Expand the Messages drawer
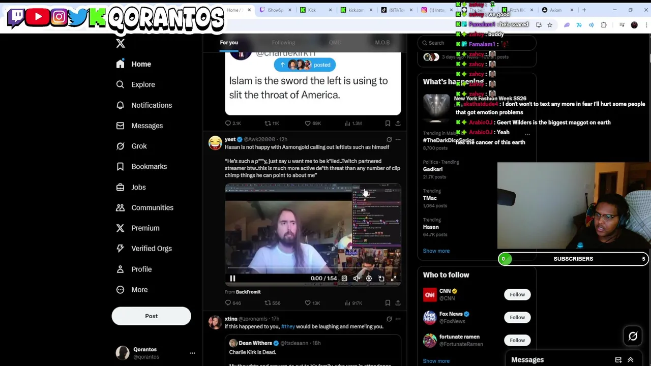This screenshot has height=366, width=651. pos(631,360)
